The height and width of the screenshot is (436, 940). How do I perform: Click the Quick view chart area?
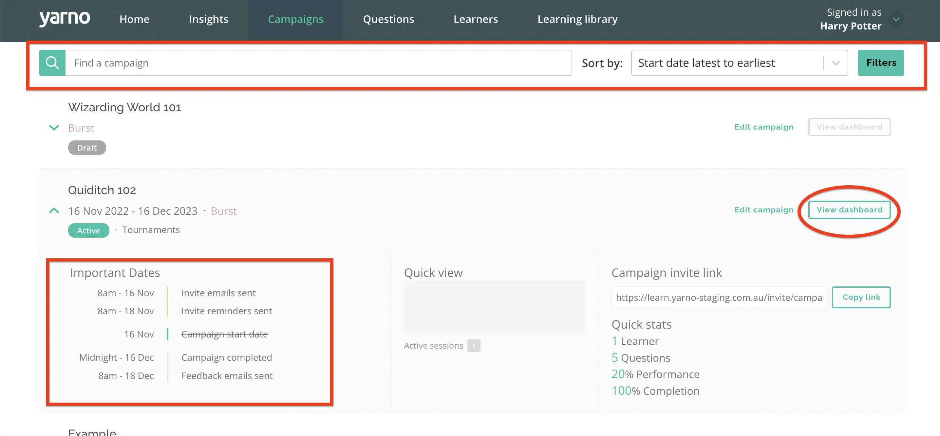494,307
